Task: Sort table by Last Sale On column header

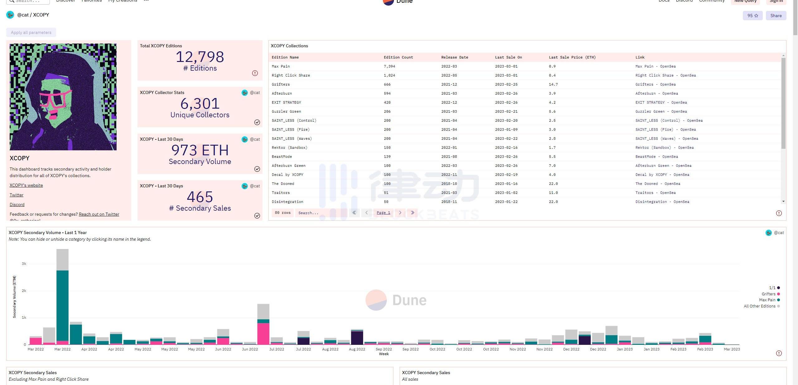Action: point(508,57)
